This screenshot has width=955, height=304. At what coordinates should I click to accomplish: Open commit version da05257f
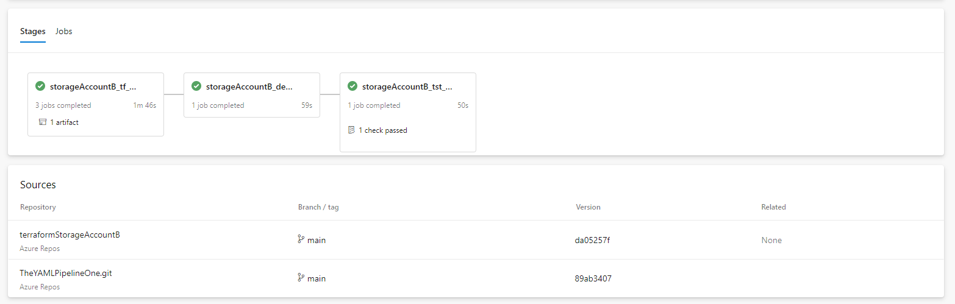(593, 240)
